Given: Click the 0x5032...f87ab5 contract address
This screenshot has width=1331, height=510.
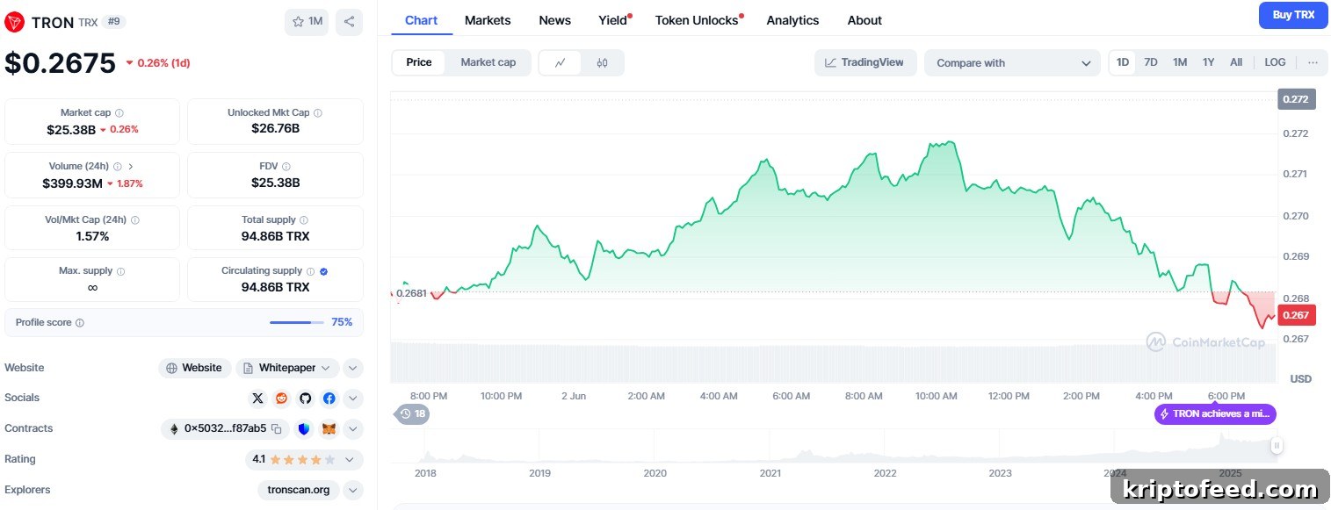Looking at the screenshot, I should coord(225,429).
